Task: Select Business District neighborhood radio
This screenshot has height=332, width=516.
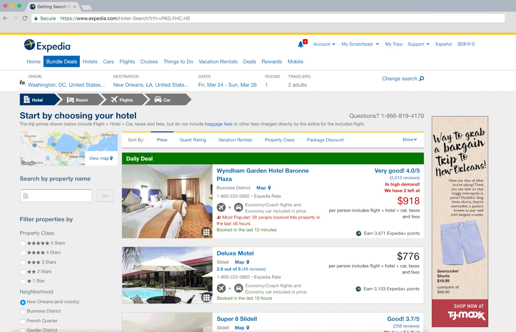Action: tap(23, 311)
